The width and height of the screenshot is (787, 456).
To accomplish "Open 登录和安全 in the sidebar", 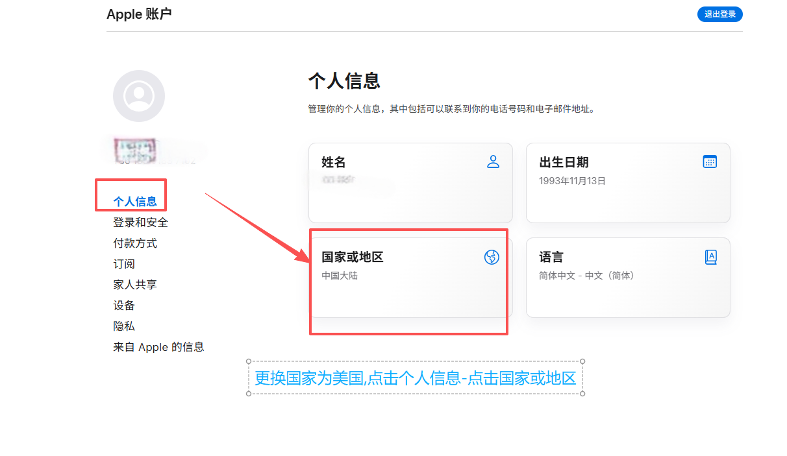I will tap(140, 222).
